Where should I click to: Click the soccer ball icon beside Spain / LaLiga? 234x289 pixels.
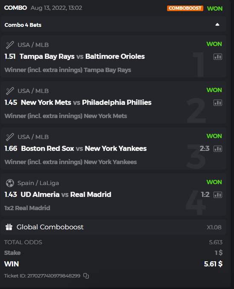click(x=10, y=183)
